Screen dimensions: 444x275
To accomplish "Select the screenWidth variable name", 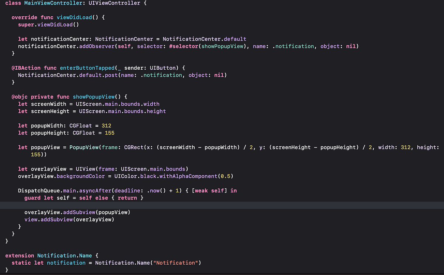I will (48, 104).
